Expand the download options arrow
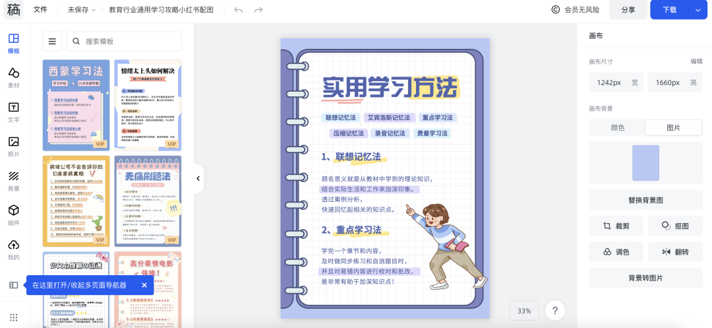 [698, 9]
